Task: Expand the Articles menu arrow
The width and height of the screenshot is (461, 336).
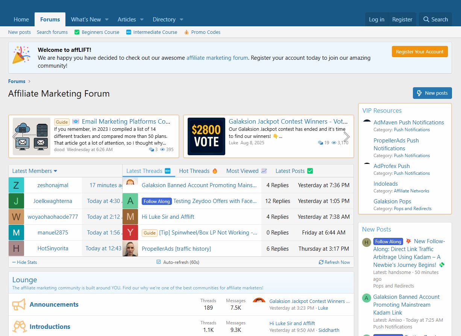Action: point(142,20)
